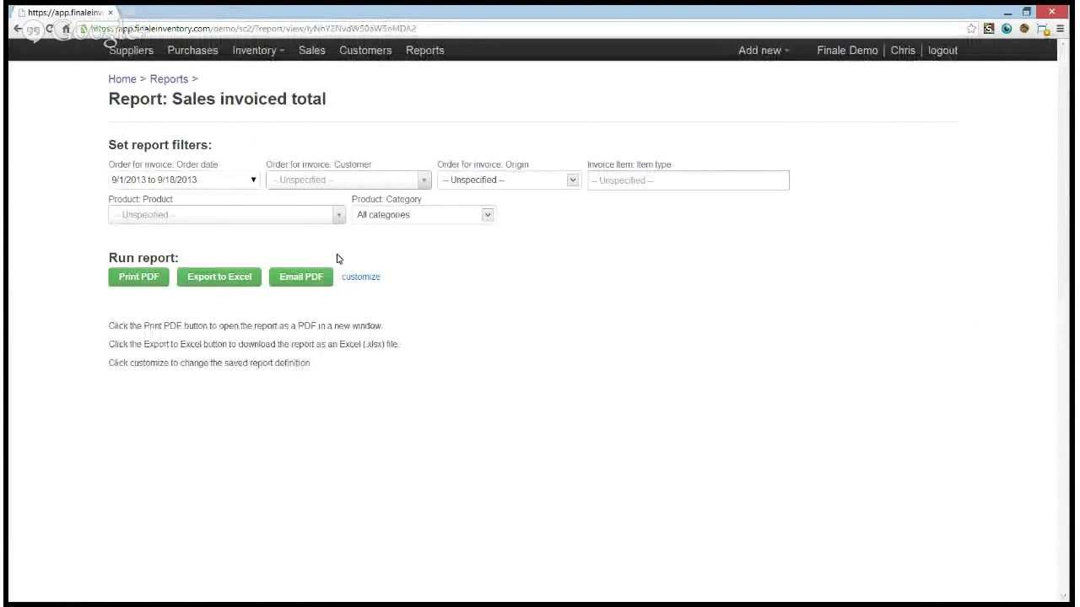Click the 'Set report filters:' heading

click(x=160, y=145)
